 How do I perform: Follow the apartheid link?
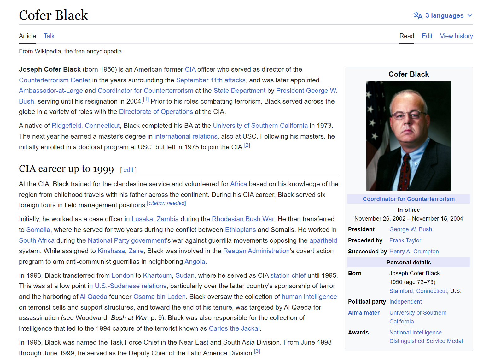pos(323,240)
